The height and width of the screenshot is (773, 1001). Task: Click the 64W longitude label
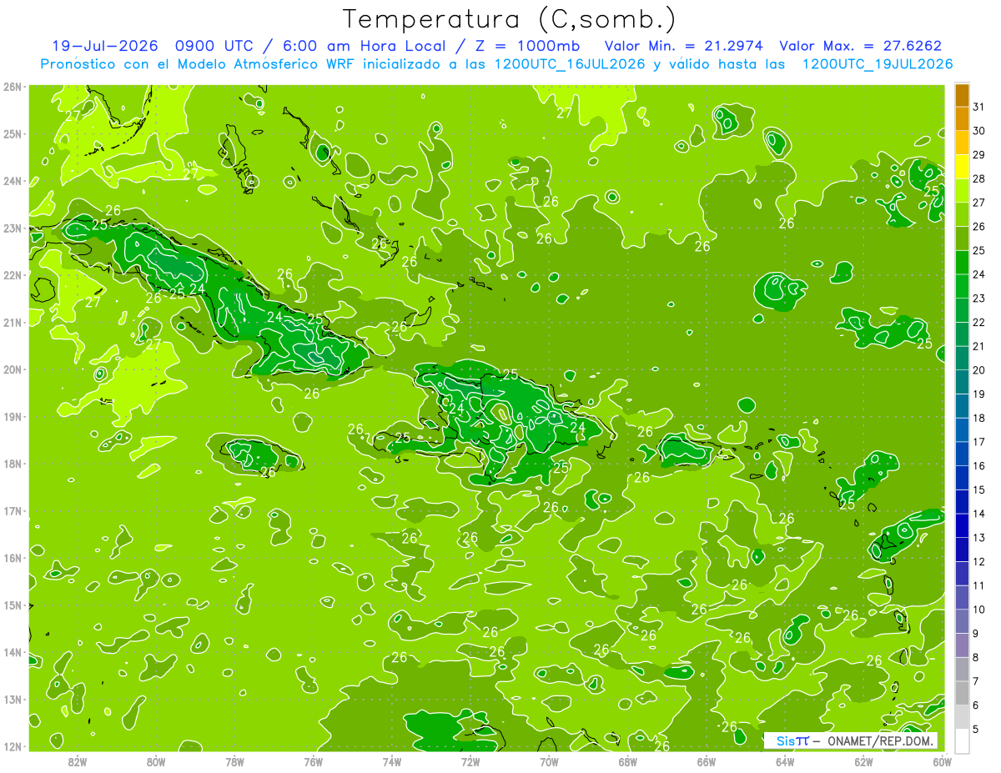(x=785, y=760)
